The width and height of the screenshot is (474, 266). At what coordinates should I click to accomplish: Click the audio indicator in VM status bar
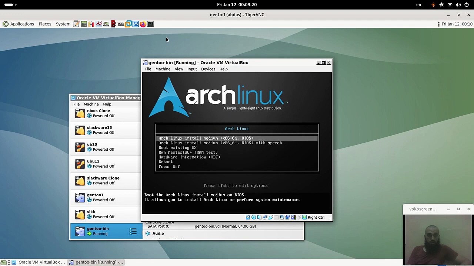click(259, 217)
